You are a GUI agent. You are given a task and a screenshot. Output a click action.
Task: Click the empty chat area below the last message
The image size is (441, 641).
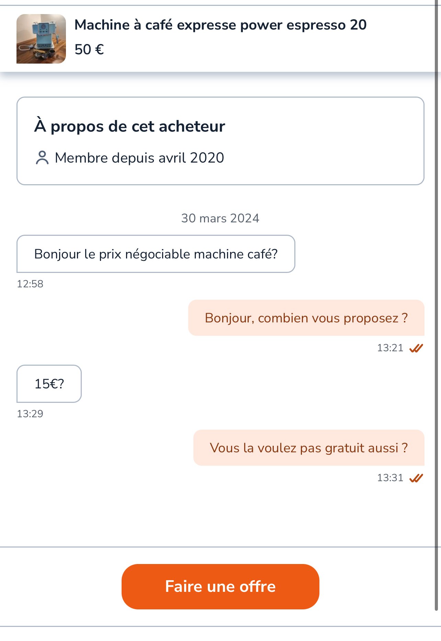[x=220, y=516]
